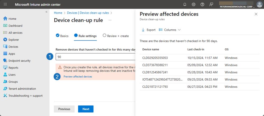This screenshot has width=264, height=116.
Task: Open the help question mark icon
Action: (202, 4)
